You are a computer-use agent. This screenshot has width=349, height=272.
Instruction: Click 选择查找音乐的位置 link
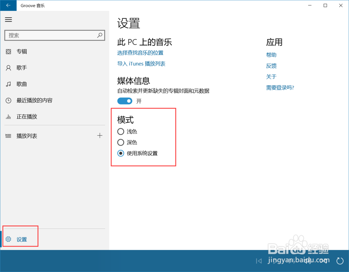140,53
